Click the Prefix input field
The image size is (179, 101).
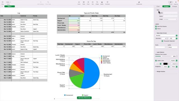(160, 47)
